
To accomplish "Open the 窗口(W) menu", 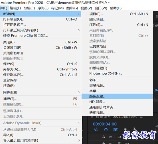I will click(101, 8).
